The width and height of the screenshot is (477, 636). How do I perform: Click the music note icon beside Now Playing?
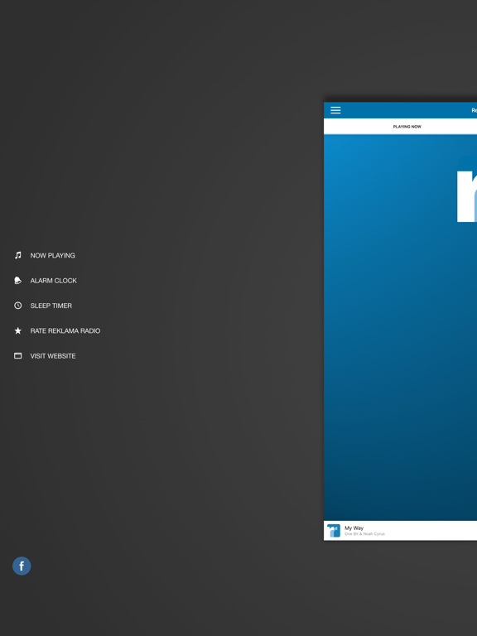click(18, 255)
